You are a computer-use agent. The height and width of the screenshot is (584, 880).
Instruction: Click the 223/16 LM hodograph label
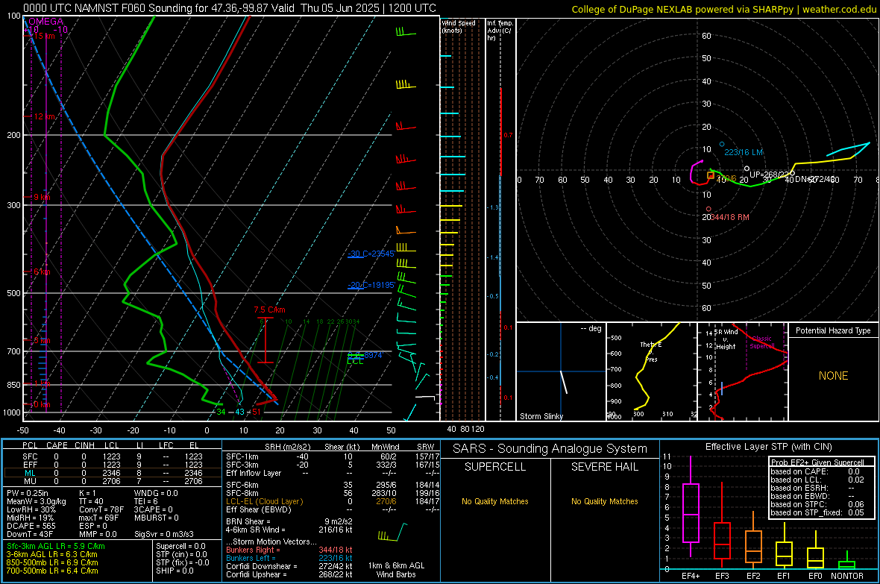tap(744, 152)
